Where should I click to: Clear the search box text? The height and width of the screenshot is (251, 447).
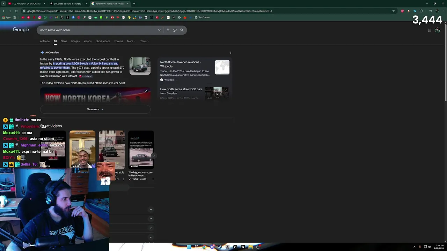click(x=159, y=30)
